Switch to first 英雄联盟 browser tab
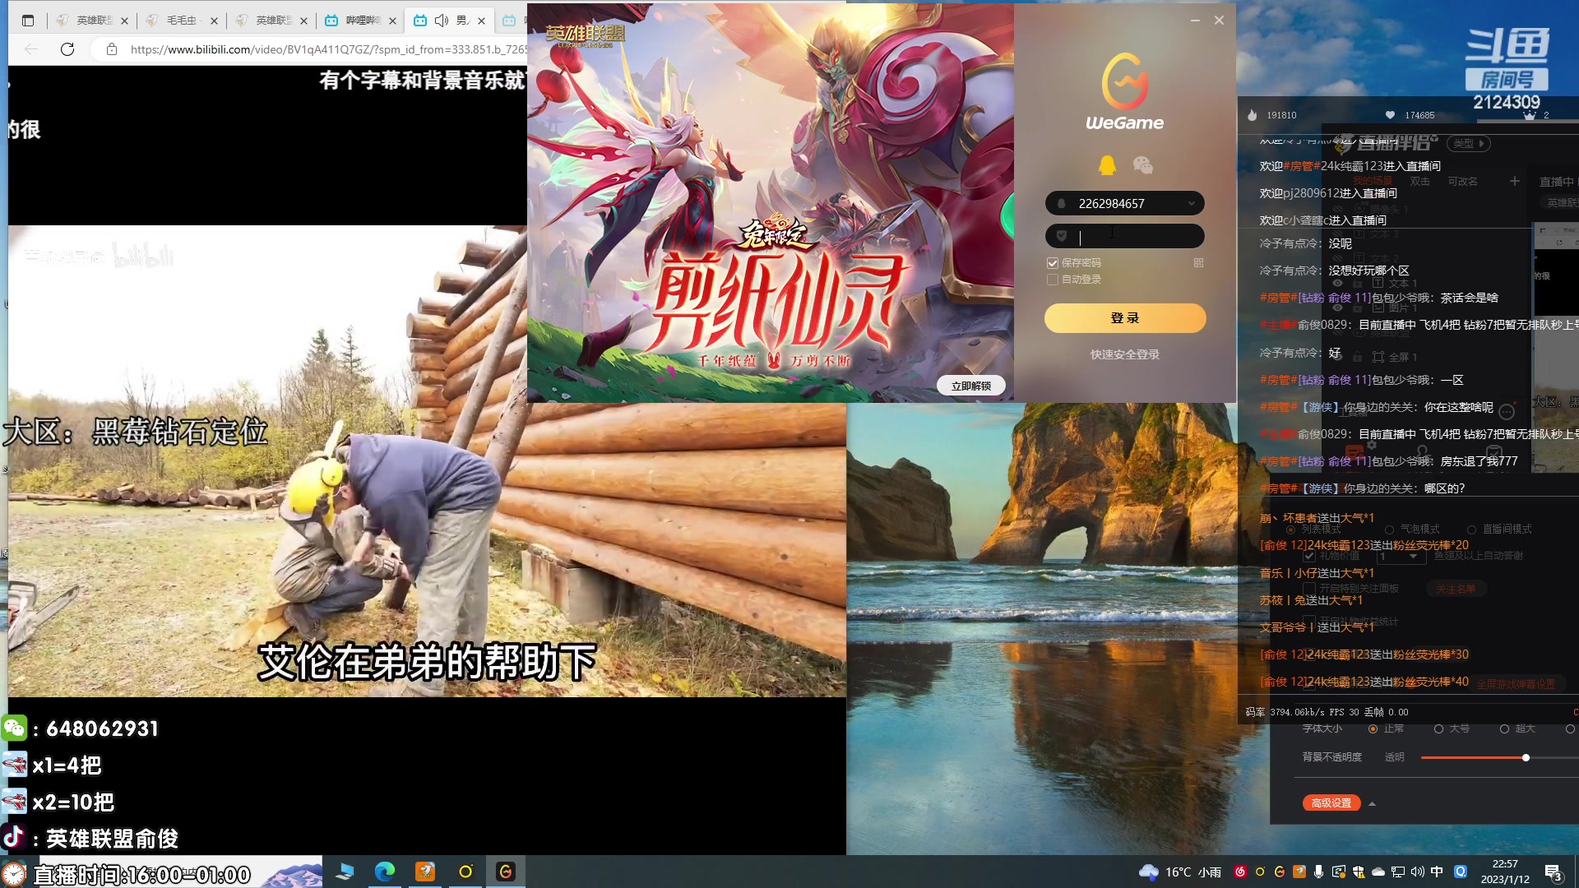Image resolution: width=1579 pixels, height=888 pixels. coord(92,21)
